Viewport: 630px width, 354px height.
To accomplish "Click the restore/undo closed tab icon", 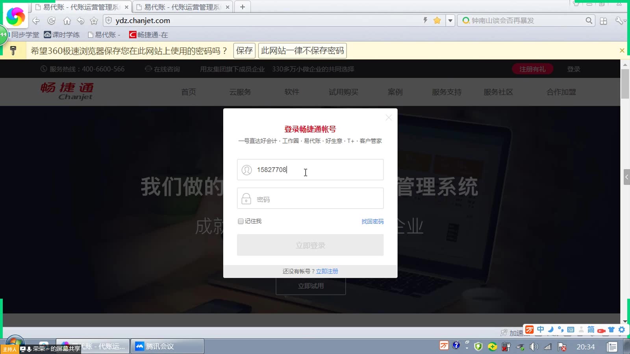I will tap(81, 20).
